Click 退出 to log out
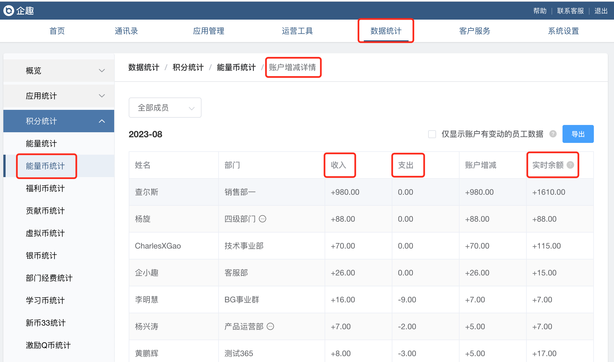 tap(601, 11)
